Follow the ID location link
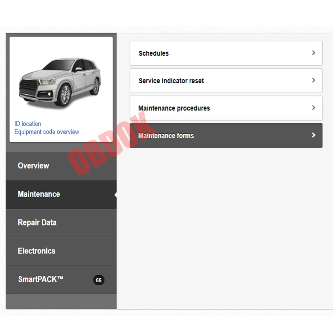Image resolution: width=333 pixels, height=333 pixels. pyautogui.click(x=28, y=124)
